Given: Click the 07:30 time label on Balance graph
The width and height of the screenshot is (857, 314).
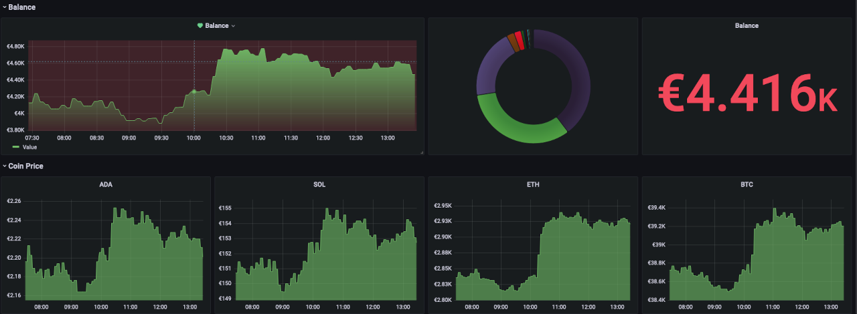Looking at the screenshot, I should pyautogui.click(x=31, y=138).
